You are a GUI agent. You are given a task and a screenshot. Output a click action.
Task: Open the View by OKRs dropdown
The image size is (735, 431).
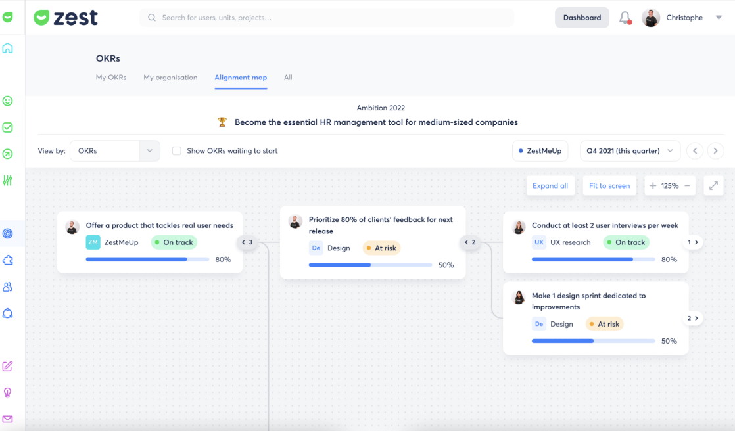(115, 151)
